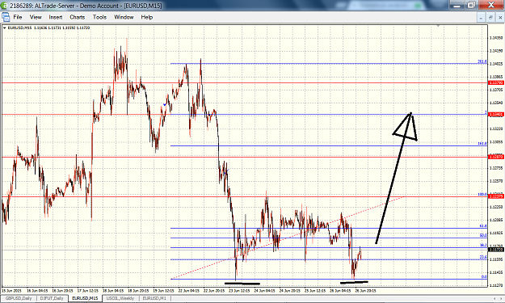The width and height of the screenshot is (505, 303).
Task: Click the 22 Jun 04:15 time label
Action: 189,290
